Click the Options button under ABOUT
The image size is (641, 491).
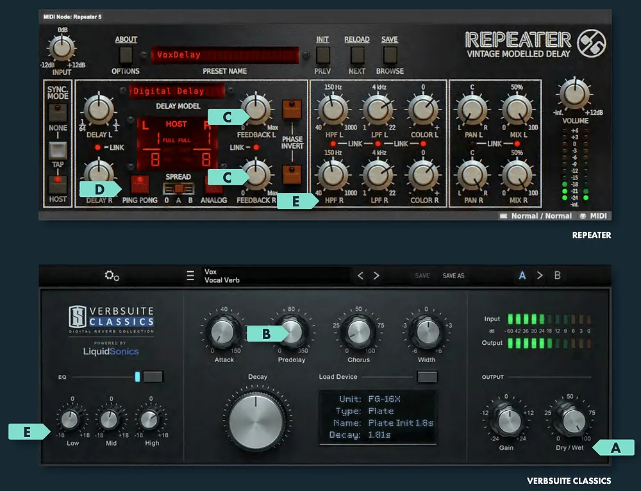tap(126, 54)
